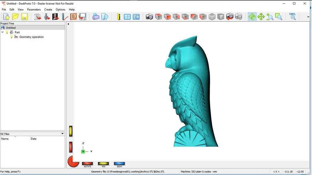
Task: Collapse the Part tree node
Action: [3, 32]
